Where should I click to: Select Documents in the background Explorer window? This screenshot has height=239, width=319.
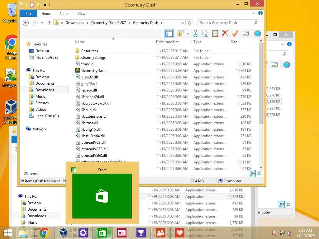37,209
